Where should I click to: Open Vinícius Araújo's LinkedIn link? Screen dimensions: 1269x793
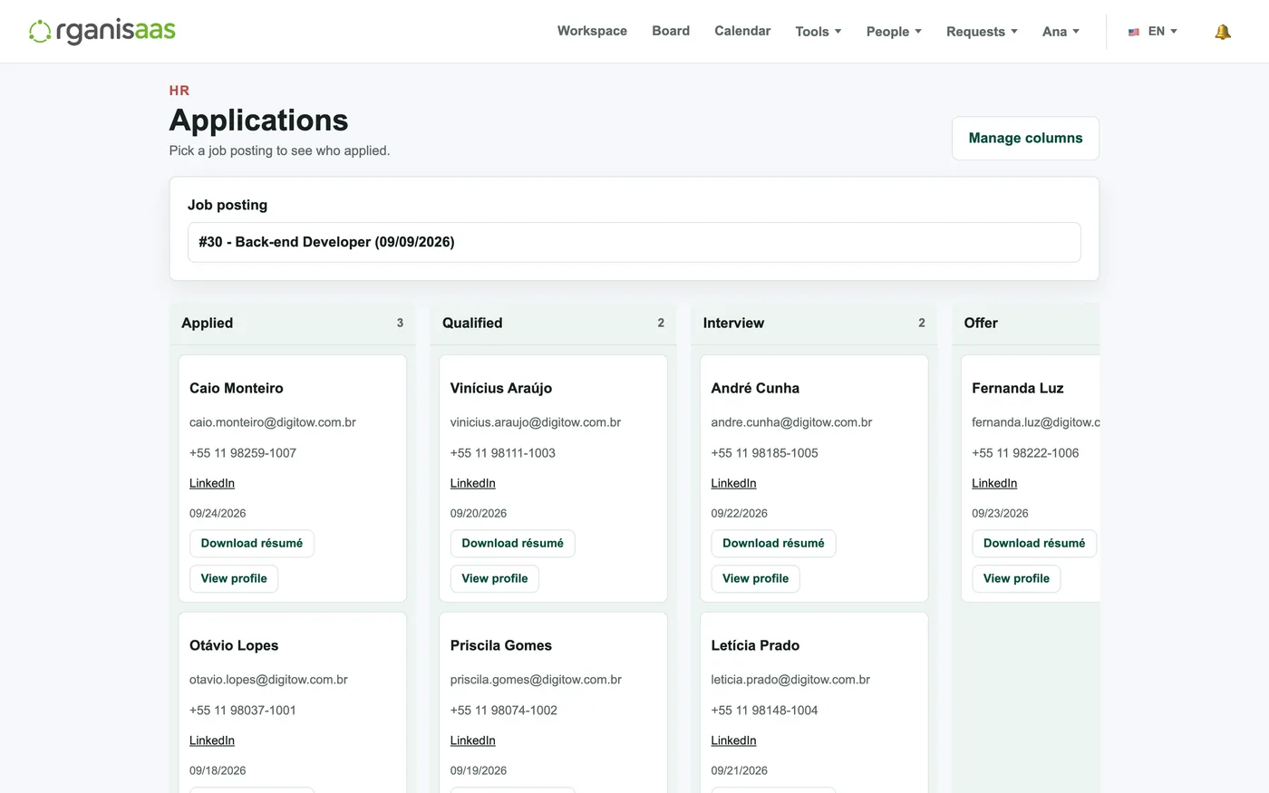point(473,483)
